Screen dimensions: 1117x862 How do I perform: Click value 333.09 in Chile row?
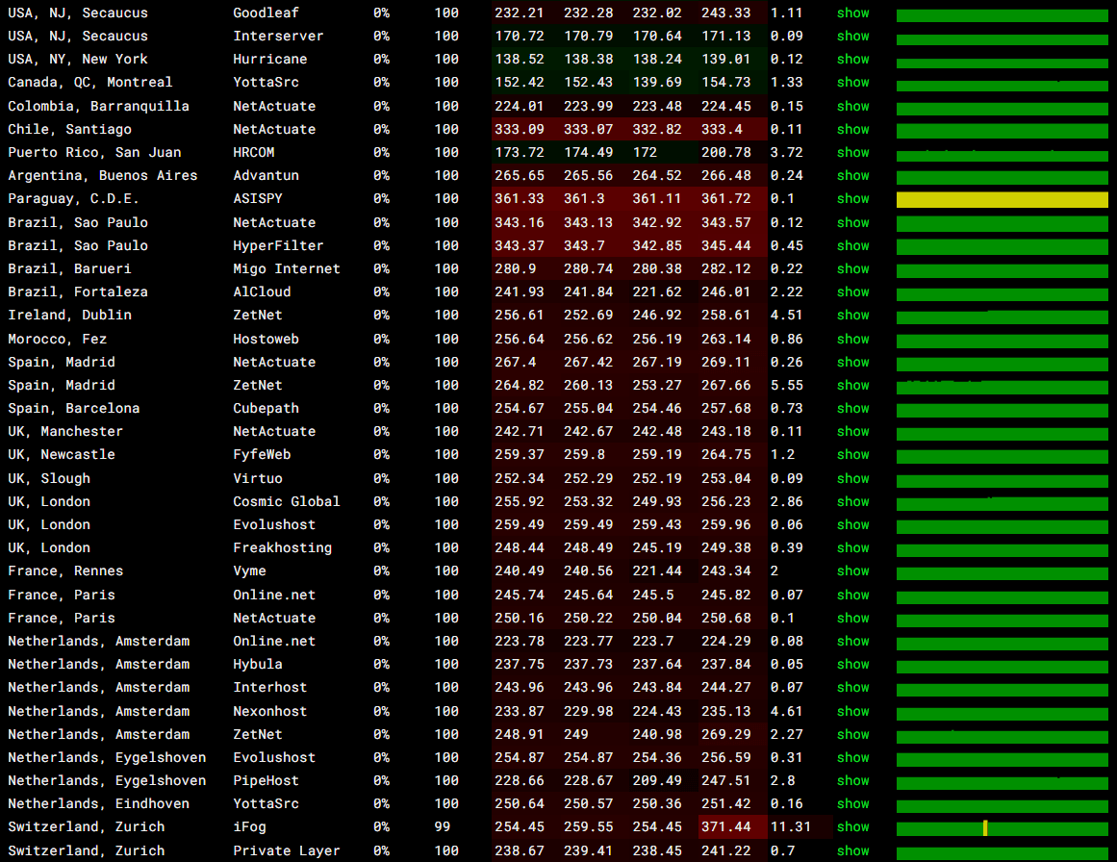click(520, 129)
